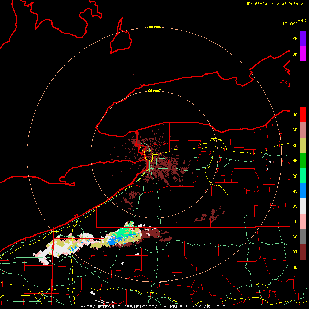Pick the RA light green legend swatch
309x309 pixels.
click(x=303, y=176)
